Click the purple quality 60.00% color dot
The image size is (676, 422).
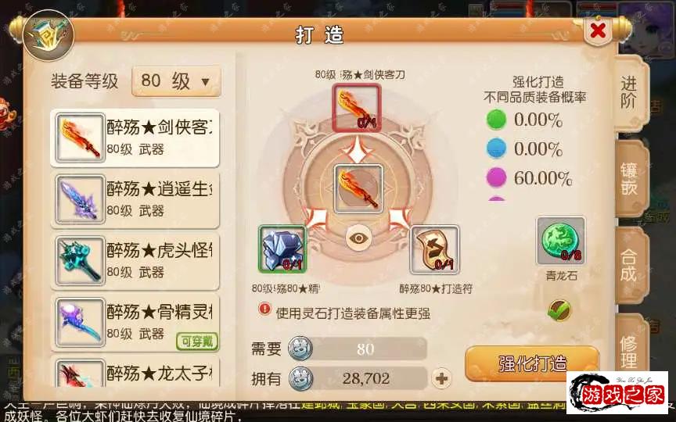click(x=496, y=177)
